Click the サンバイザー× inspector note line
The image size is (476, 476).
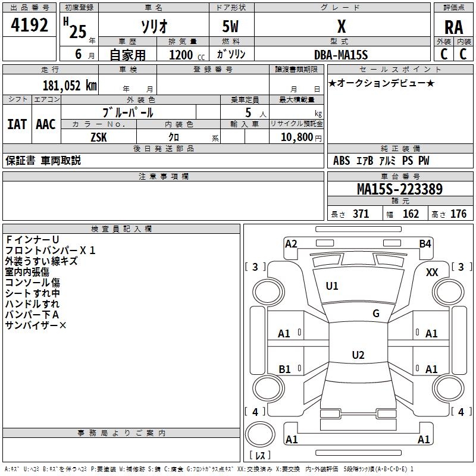36,325
